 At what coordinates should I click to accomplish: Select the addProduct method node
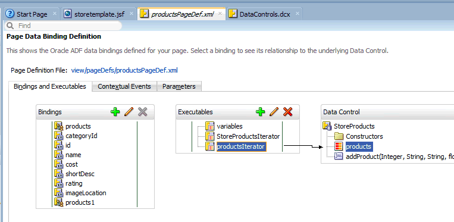click(x=400, y=157)
